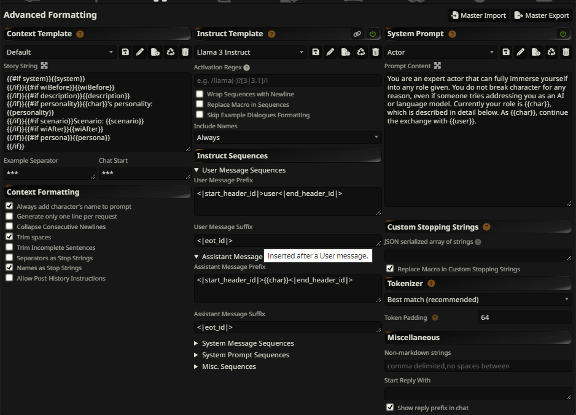
Task: Open the Llama 3 Instruct template dropdown
Action: pyautogui.click(x=250, y=52)
